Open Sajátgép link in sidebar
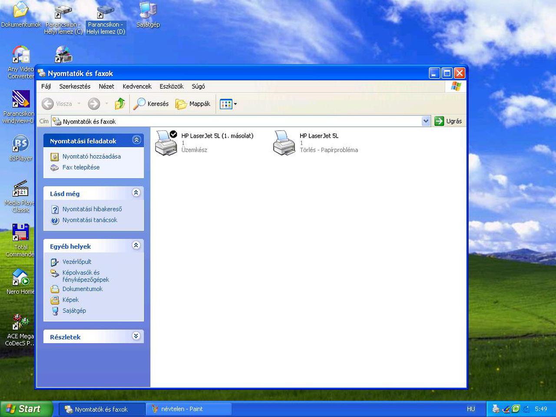556x417 pixels. pyautogui.click(x=74, y=311)
